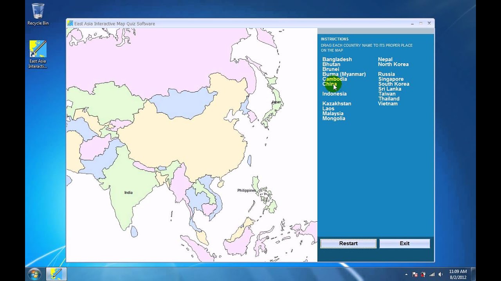This screenshot has height=281, width=501.
Task: Select the Malaysia country name
Action: (333, 114)
